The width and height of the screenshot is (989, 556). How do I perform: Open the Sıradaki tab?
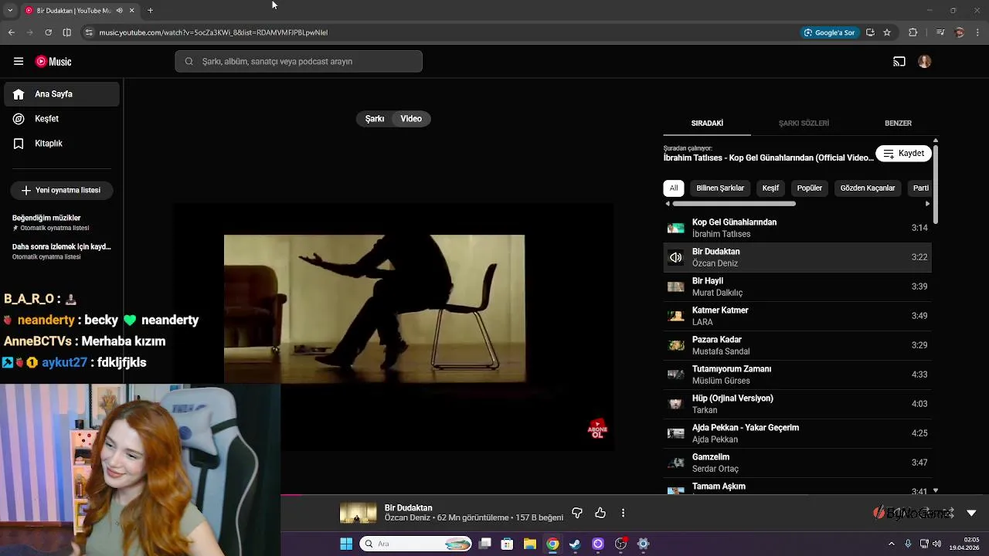[707, 124]
